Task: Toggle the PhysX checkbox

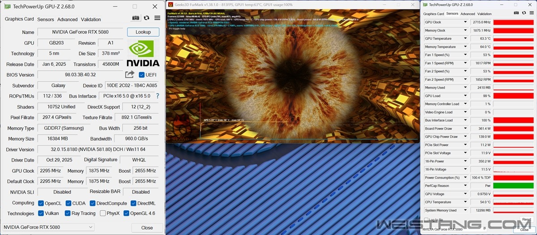Action: click(103, 214)
